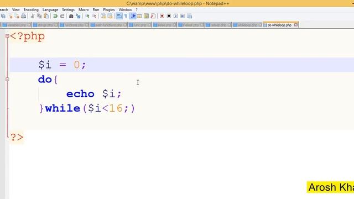Close the forloop.php tab
The height and width of the screenshot is (199, 354).
pyautogui.click(x=229, y=25)
